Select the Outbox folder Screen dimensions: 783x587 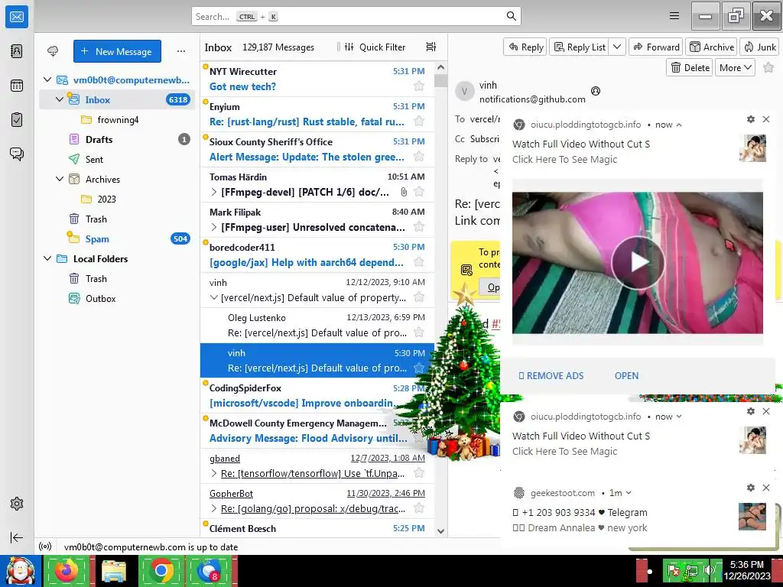(x=117, y=299)
